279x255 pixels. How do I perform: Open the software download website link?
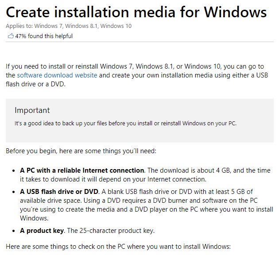[x=57, y=75]
